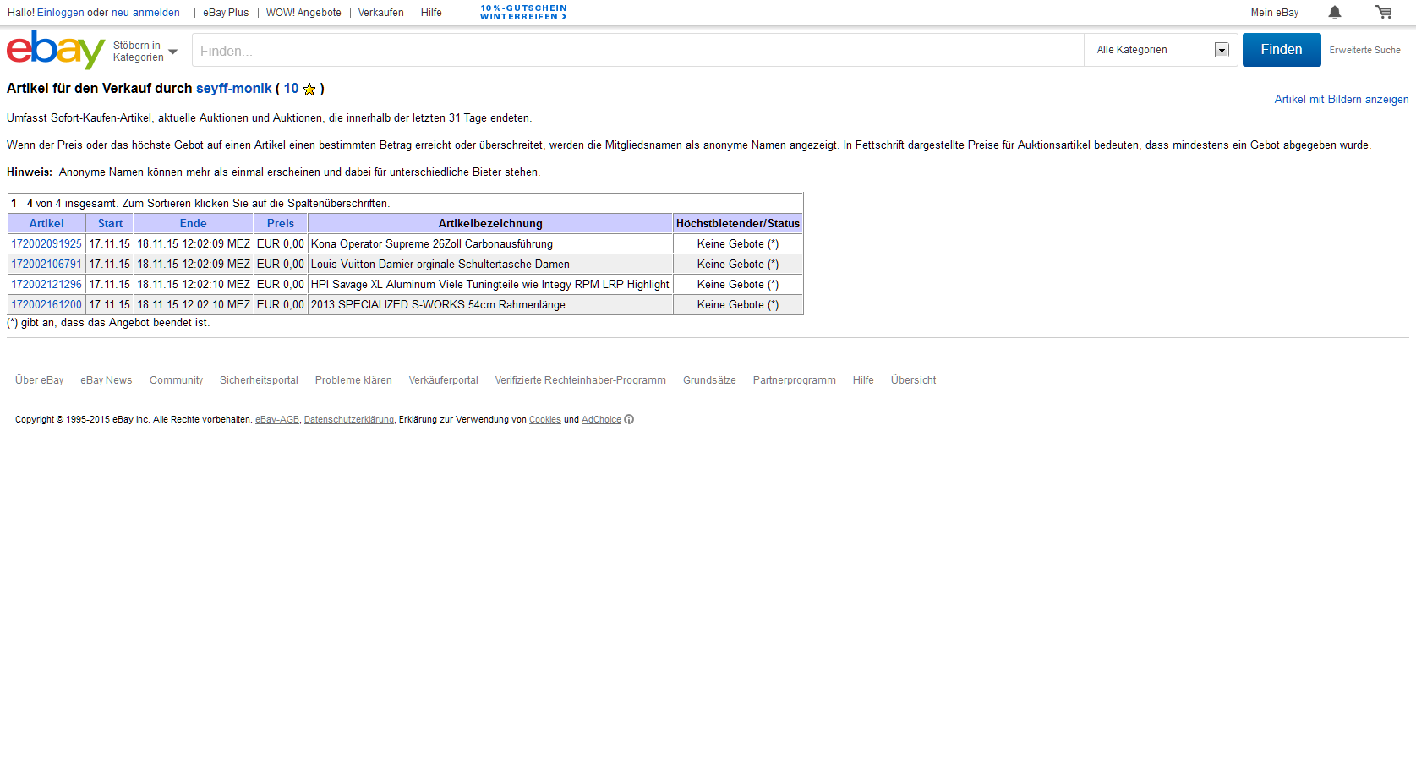Sort the table by Preis column
1416x764 pixels.
tap(281, 224)
